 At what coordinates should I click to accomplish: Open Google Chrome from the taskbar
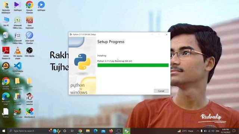coord(80,131)
